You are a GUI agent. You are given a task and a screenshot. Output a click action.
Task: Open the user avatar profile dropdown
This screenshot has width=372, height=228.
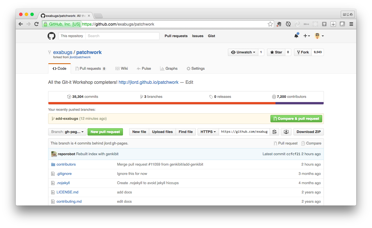click(x=319, y=36)
